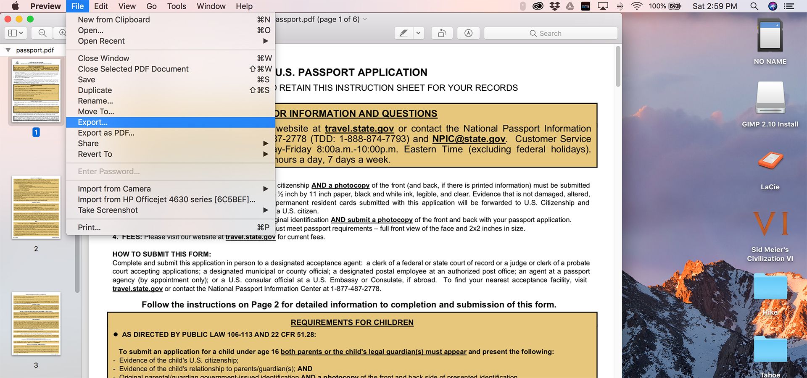Image resolution: width=807 pixels, height=378 pixels.
Task: Click travel.state.gov link in FEES line
Action: tap(251, 237)
